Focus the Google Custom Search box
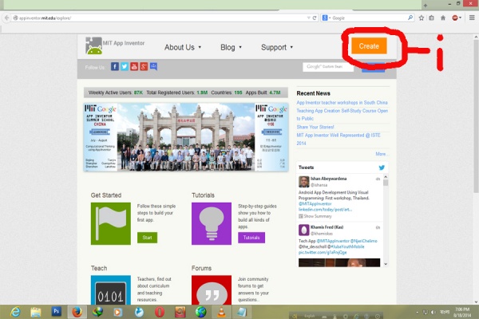This screenshot has width=479, height=319. tap(328, 67)
